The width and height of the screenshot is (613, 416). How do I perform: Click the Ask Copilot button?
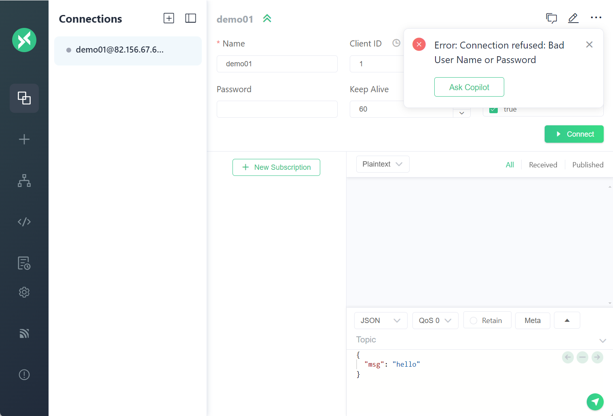[469, 87]
